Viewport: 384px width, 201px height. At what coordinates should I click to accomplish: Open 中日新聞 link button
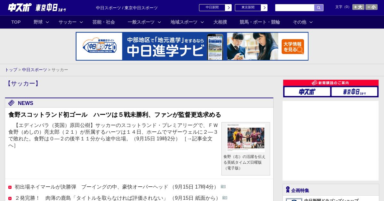coord(212,8)
